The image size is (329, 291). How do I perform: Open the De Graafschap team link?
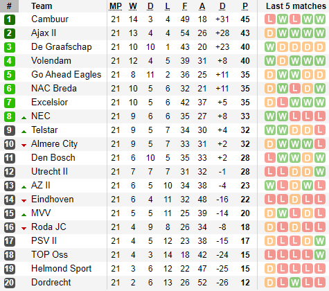tap(62, 47)
